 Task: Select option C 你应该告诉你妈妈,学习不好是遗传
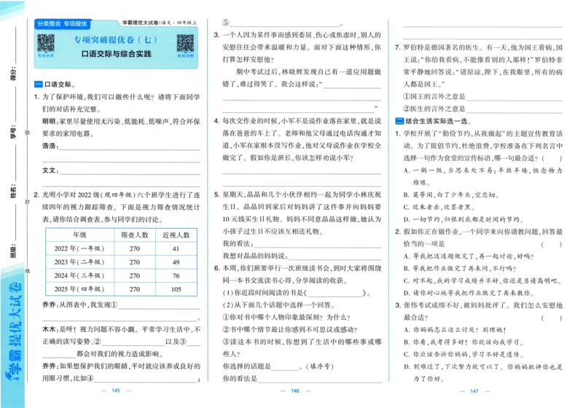464,354
